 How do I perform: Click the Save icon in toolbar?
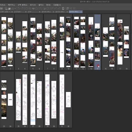click(13, 8)
